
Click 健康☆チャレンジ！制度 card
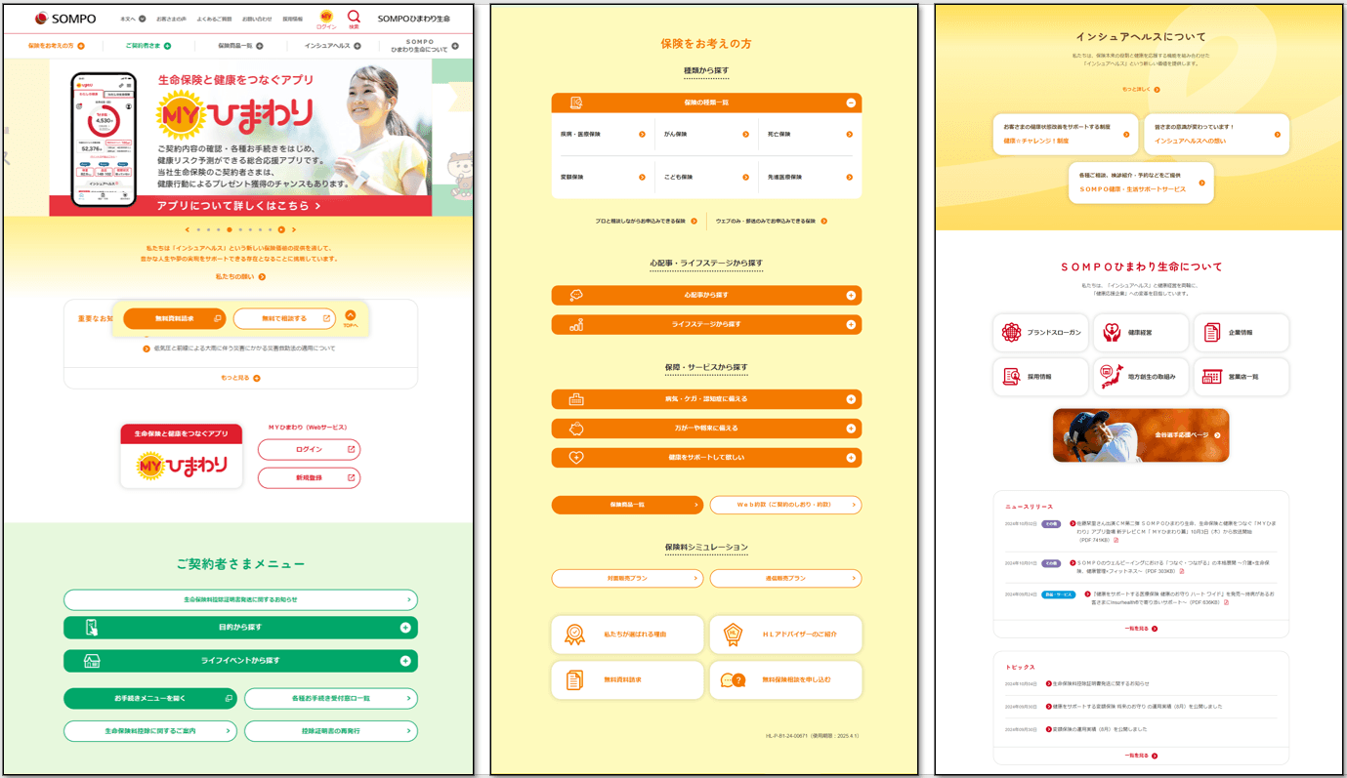(1065, 134)
